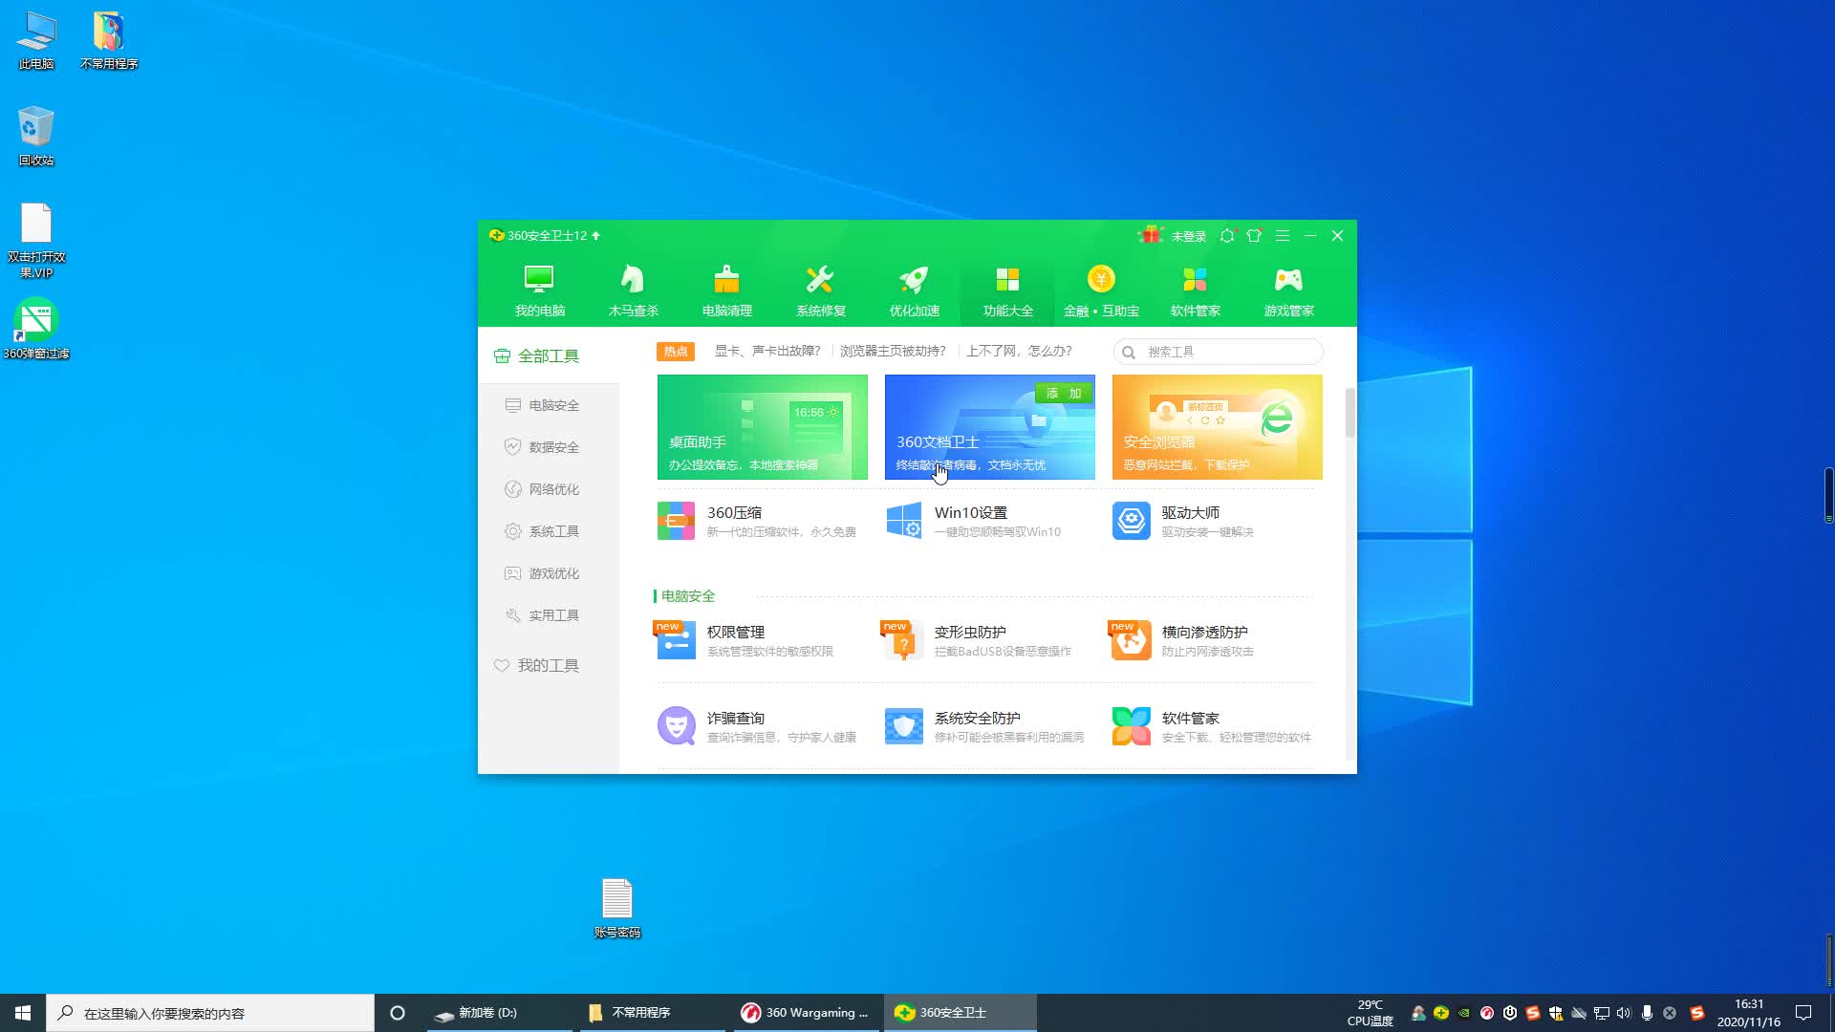Image resolution: width=1835 pixels, height=1032 pixels.
Task: Open the notification/share icon in title bar
Action: coord(1228,235)
